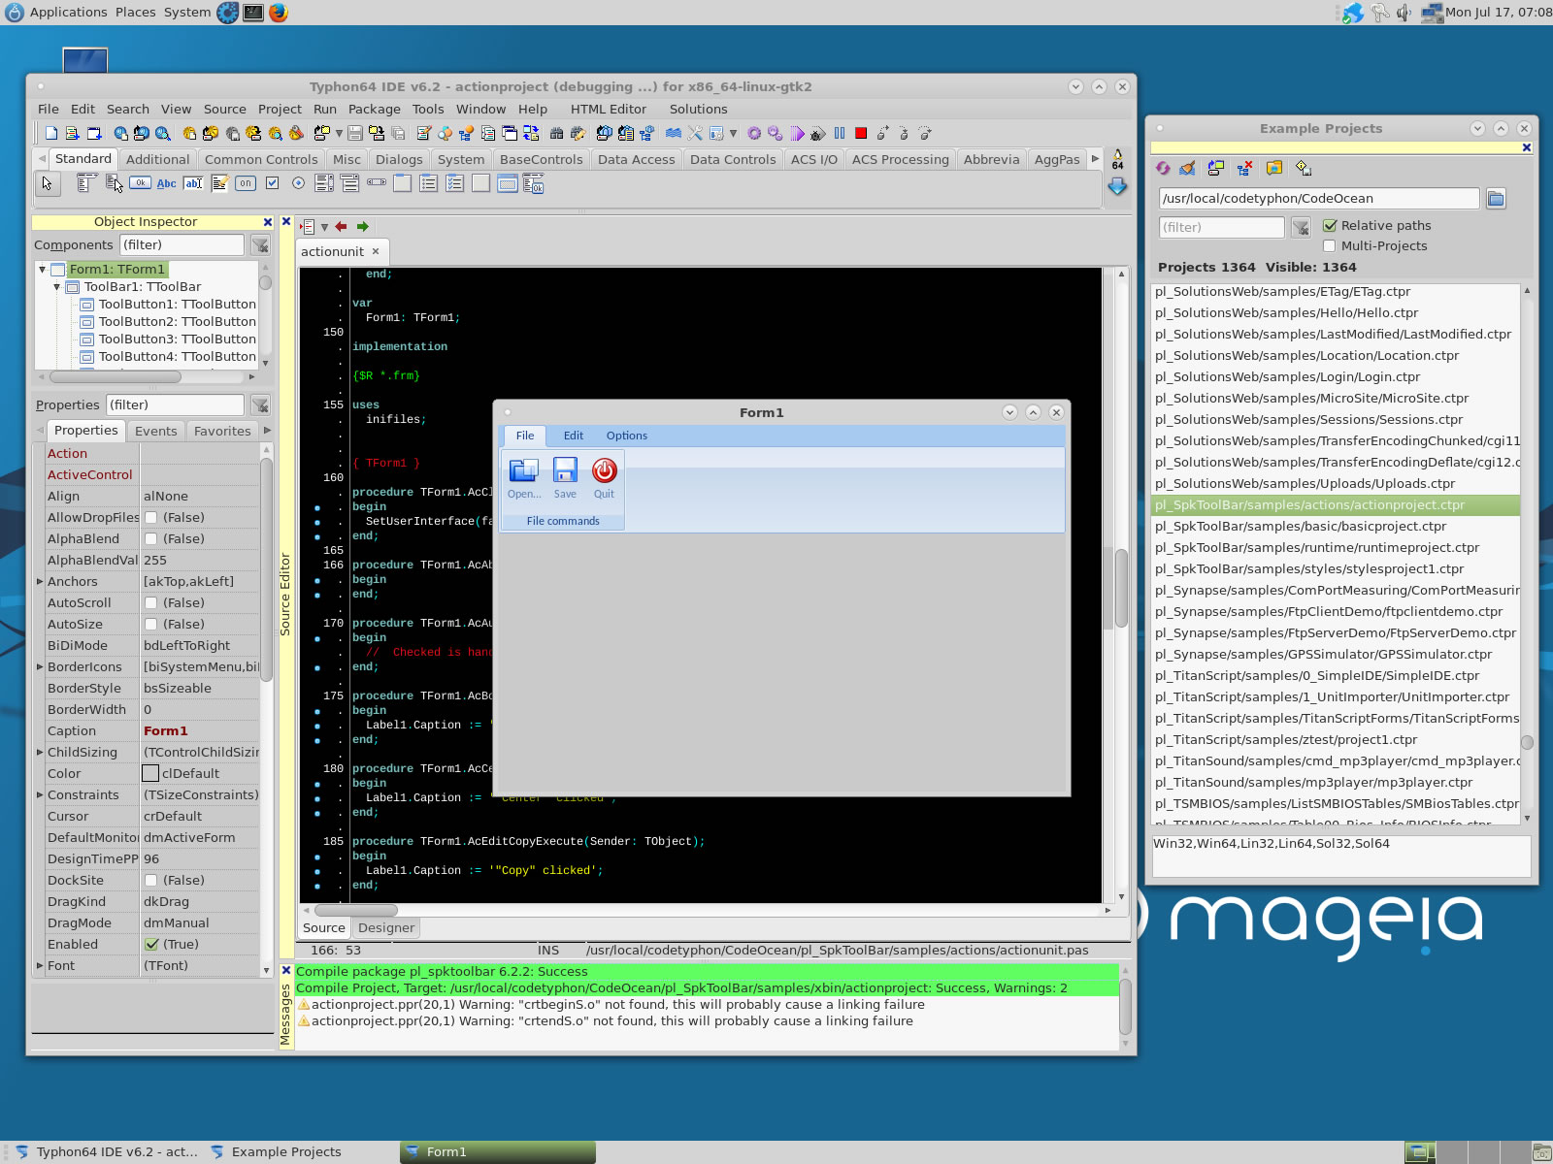Click the green forward arrow in Source Editor

click(363, 227)
